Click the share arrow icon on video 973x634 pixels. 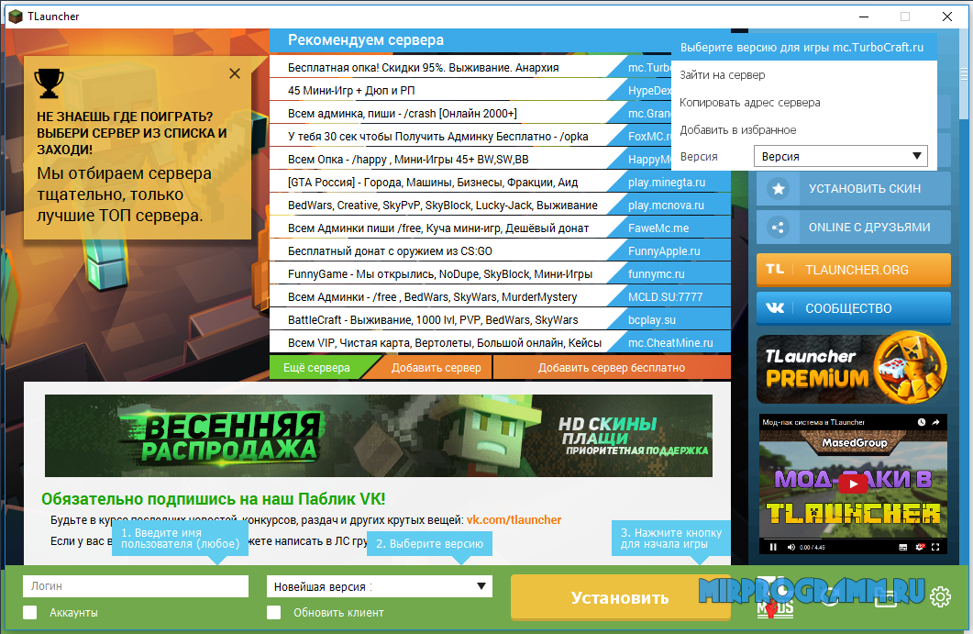[935, 422]
